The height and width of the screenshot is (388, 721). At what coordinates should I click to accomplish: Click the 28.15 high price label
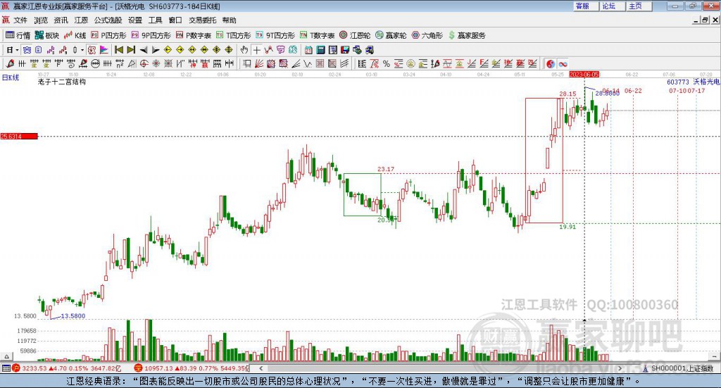tap(568, 94)
